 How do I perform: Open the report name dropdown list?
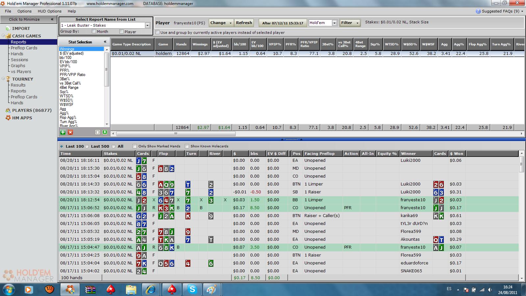[x=147, y=25]
